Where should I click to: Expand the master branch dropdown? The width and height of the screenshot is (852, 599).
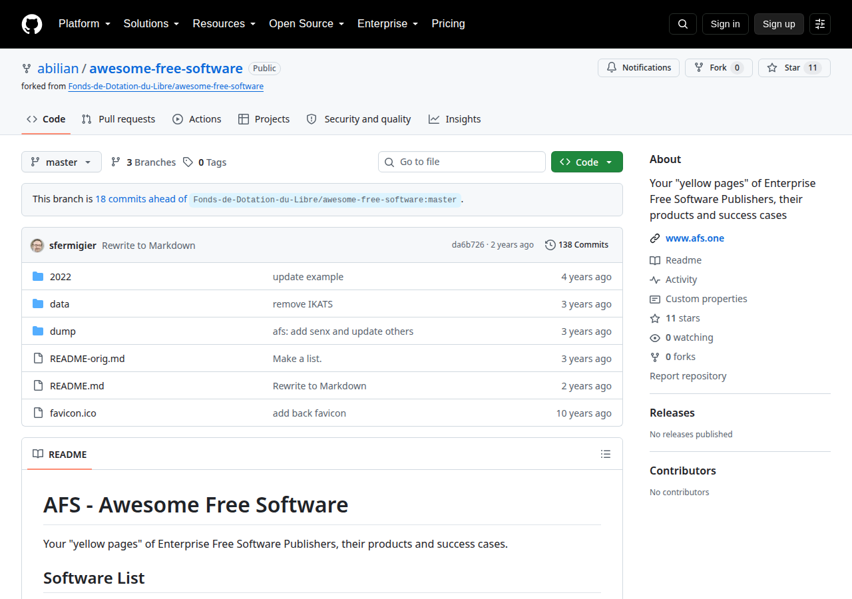click(x=61, y=162)
